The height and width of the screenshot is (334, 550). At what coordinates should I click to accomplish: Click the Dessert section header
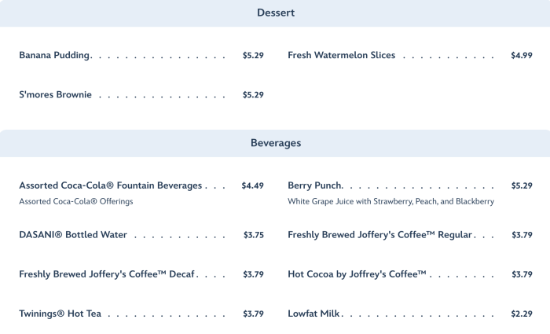(x=275, y=13)
